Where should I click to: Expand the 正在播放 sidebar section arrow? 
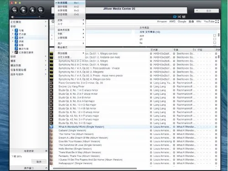46,22
